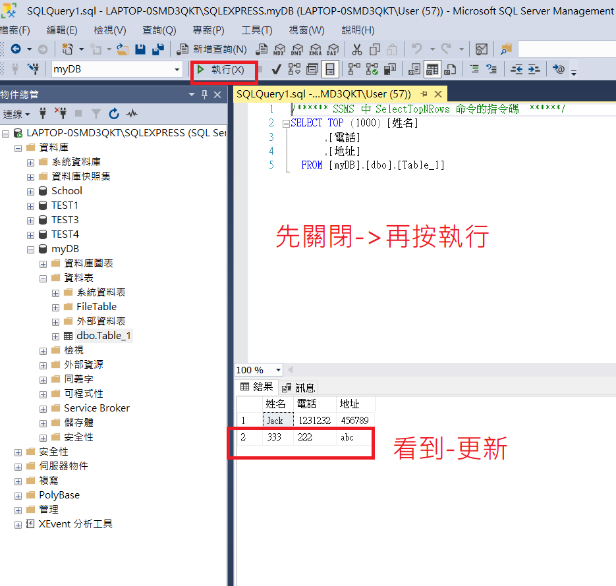Click Object Explorer disconnect icon
Image resolution: width=616 pixels, height=586 pixels.
click(x=61, y=113)
